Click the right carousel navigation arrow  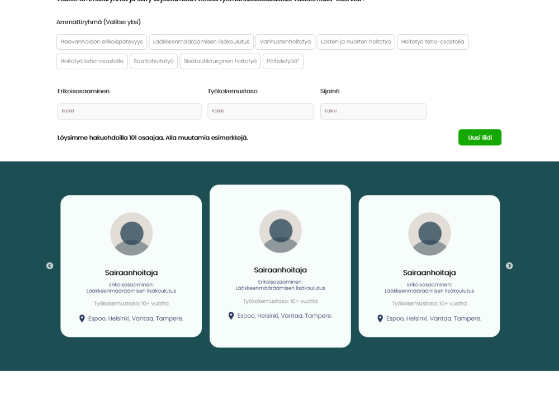(x=509, y=266)
